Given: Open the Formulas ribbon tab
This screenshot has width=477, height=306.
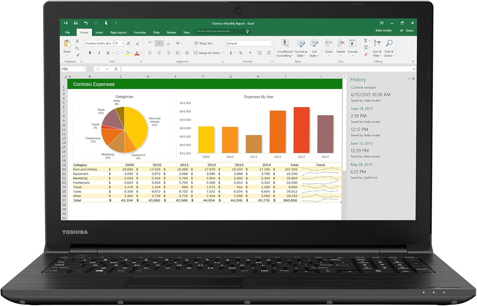Looking at the screenshot, I should [140, 32].
